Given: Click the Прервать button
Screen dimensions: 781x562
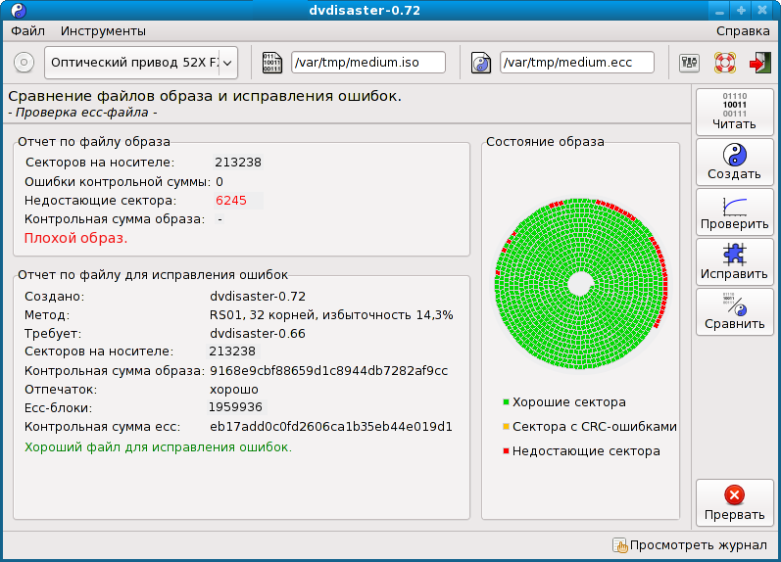Looking at the screenshot, I should (734, 502).
